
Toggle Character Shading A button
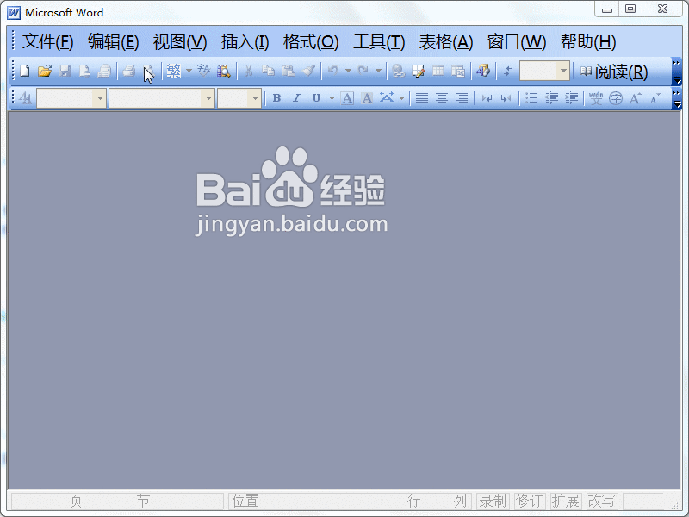[367, 97]
